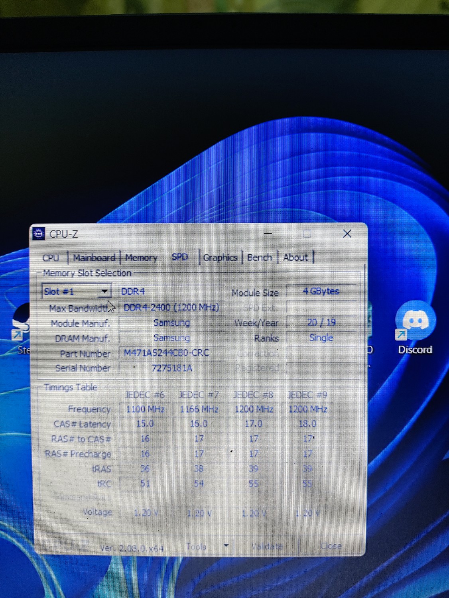
Task: Click the 4 GBytes module size value
Action: pyautogui.click(x=321, y=291)
